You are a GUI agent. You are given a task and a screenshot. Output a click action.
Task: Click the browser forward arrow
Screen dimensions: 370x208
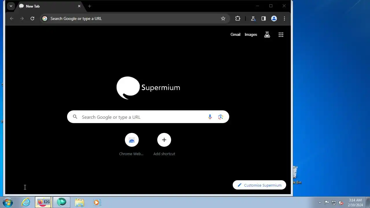point(22,18)
